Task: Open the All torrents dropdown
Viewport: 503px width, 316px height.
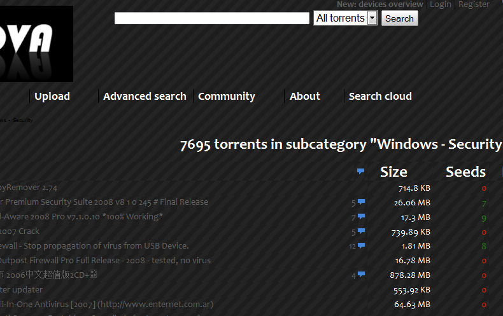Action: pyautogui.click(x=345, y=18)
